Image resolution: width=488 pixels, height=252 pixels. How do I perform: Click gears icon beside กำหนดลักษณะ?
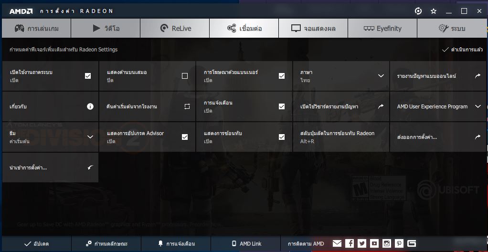tap(89, 243)
